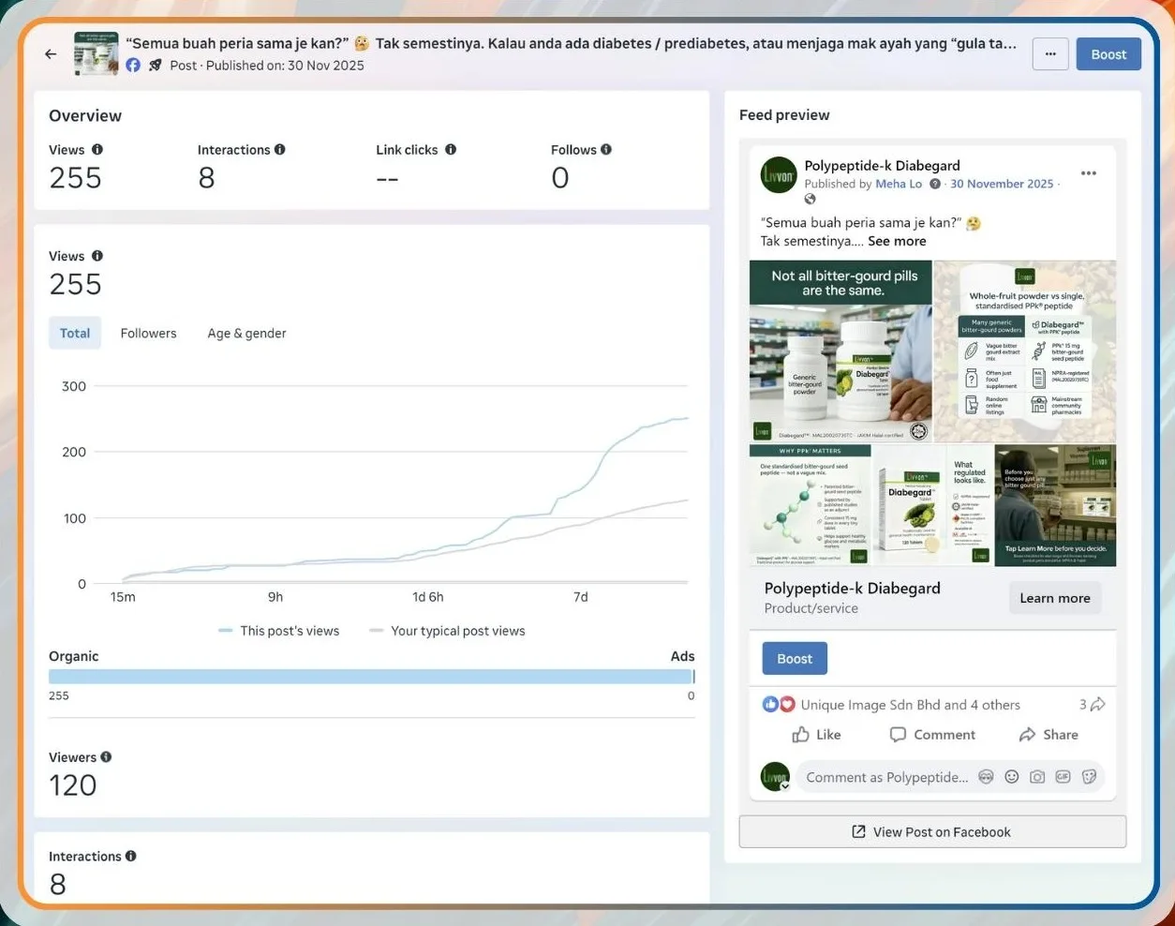Click the back arrow icon
The height and width of the screenshot is (926, 1175).
point(51,54)
